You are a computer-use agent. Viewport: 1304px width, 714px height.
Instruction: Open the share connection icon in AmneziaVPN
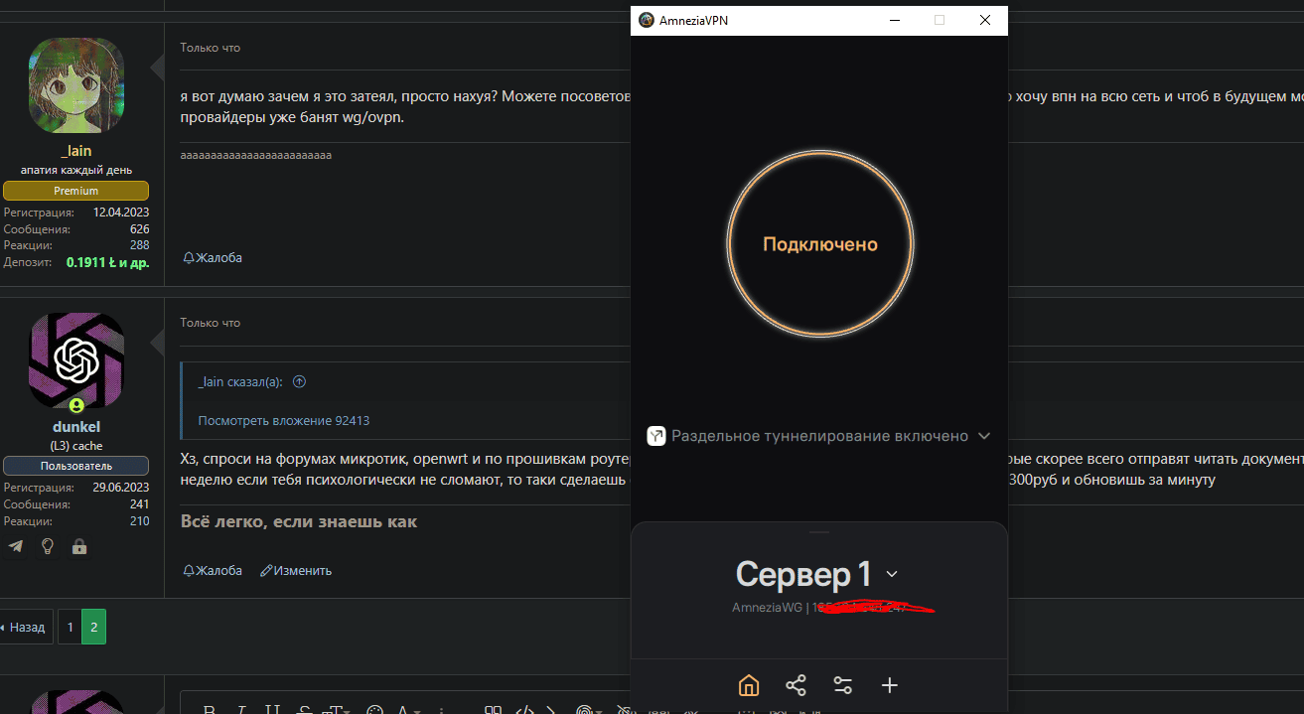point(796,685)
